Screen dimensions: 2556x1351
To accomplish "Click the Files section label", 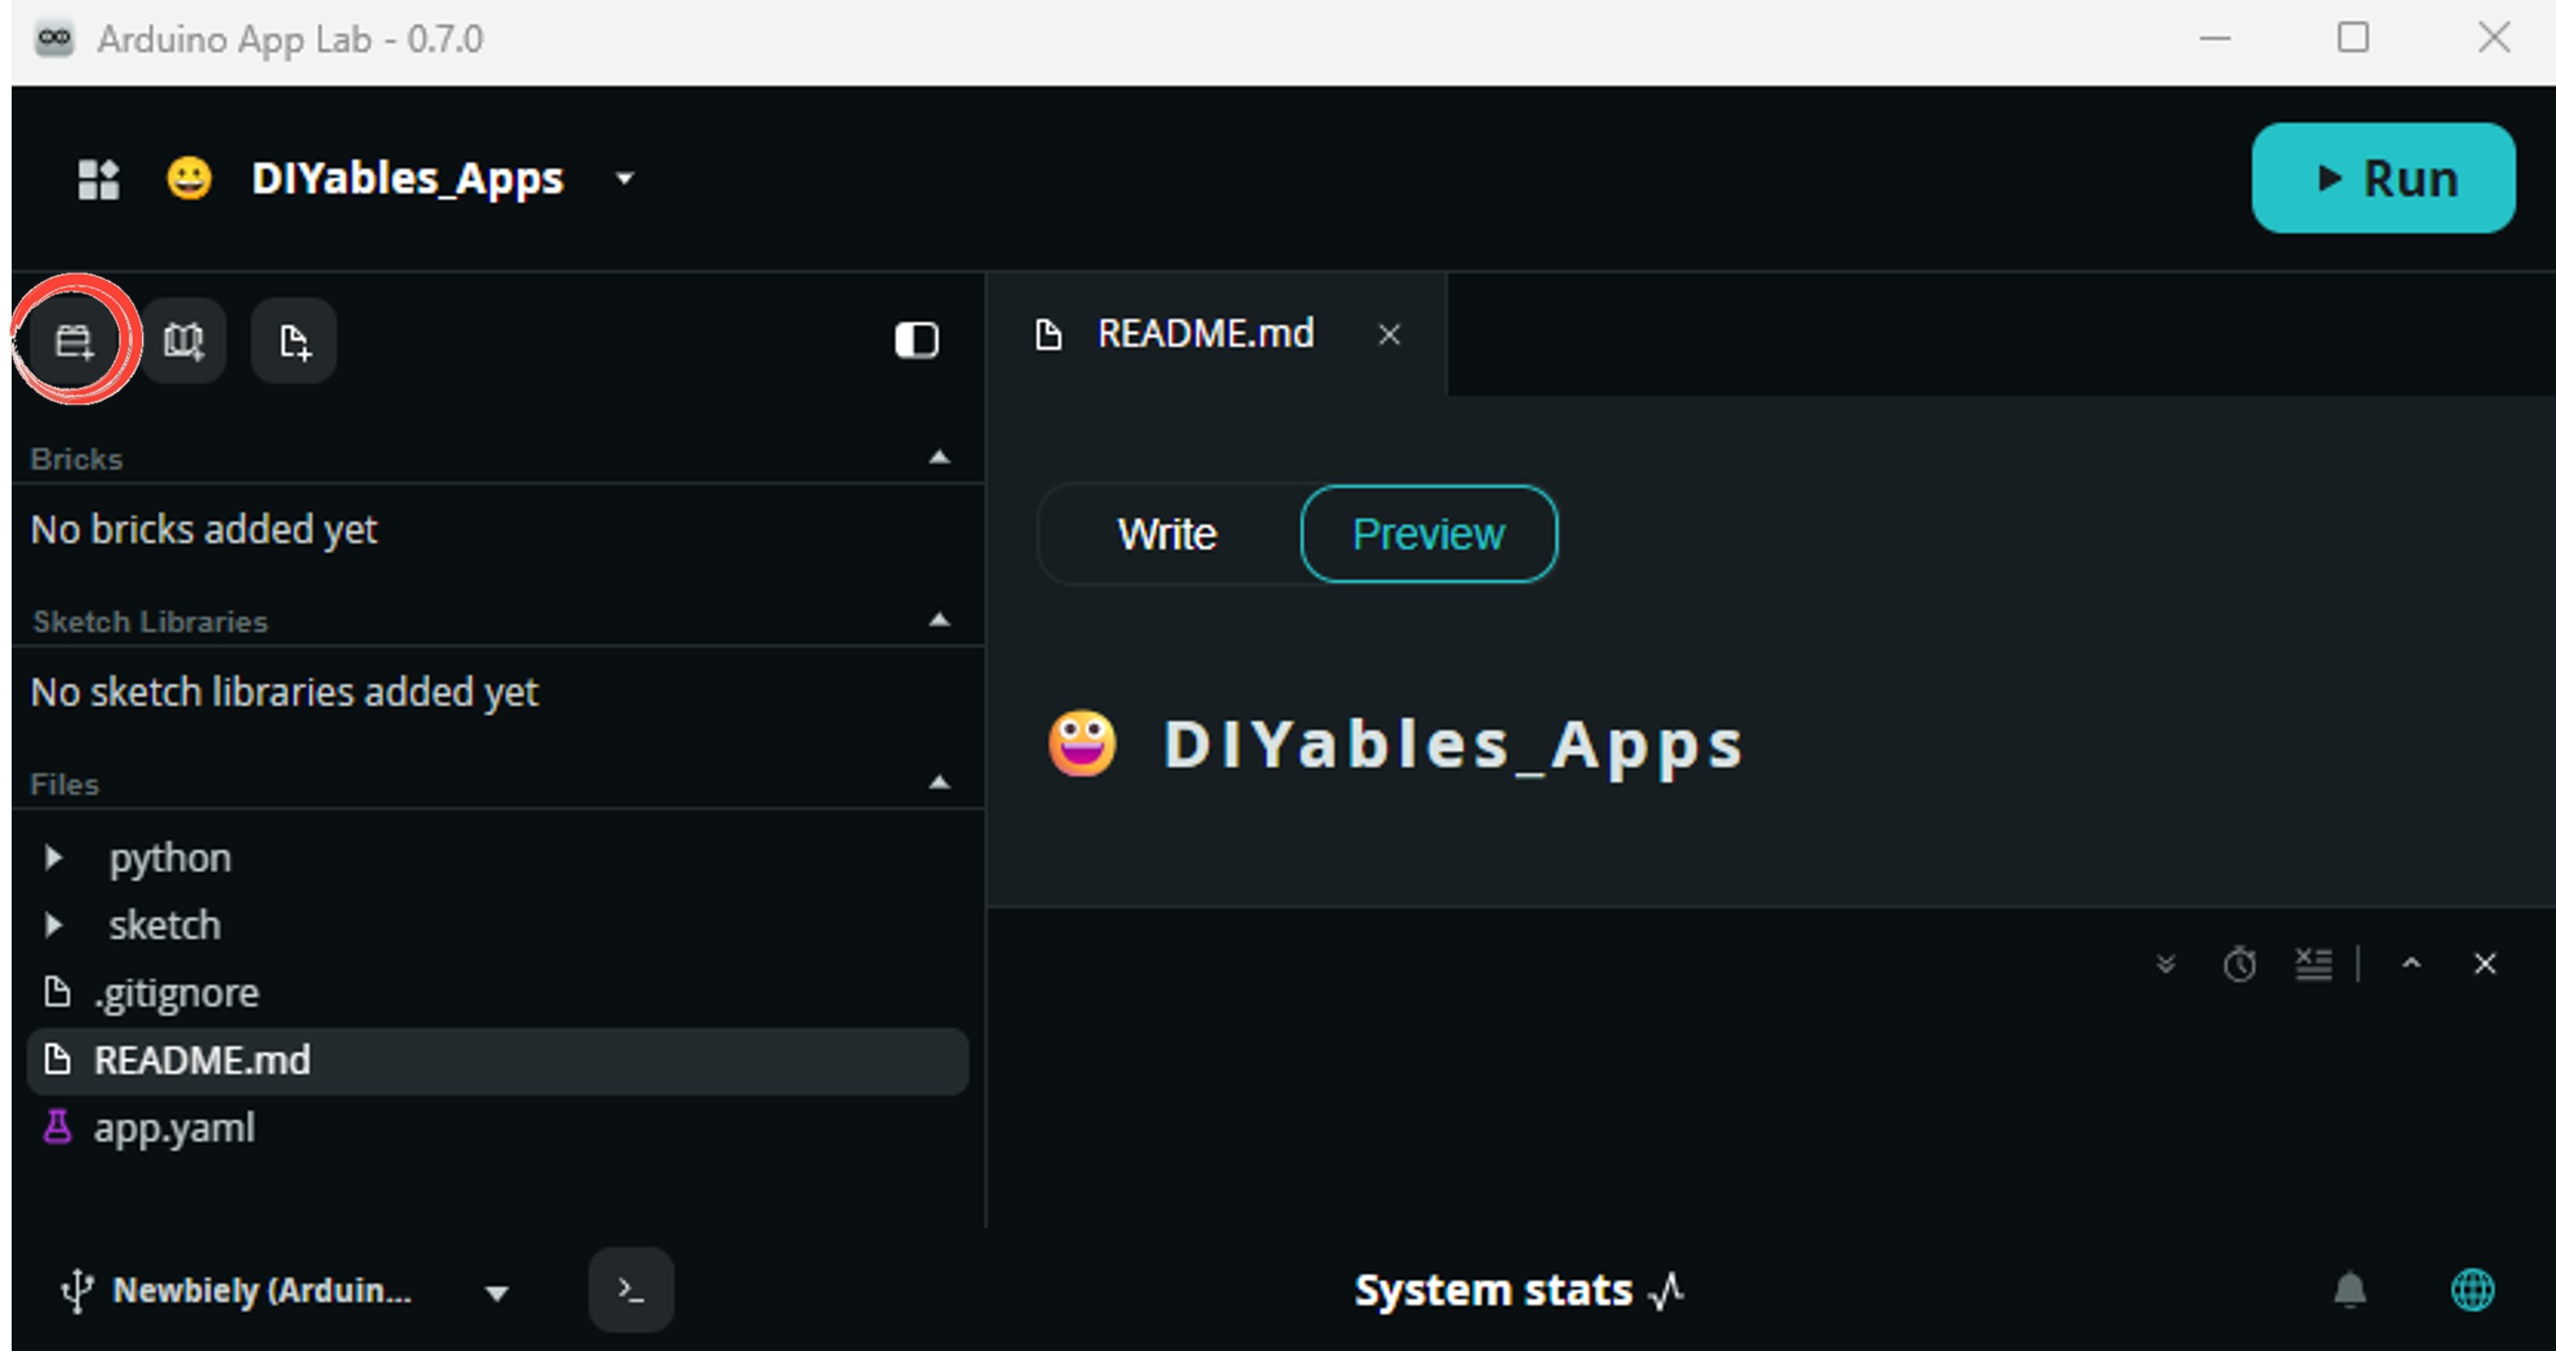I will [x=64, y=784].
